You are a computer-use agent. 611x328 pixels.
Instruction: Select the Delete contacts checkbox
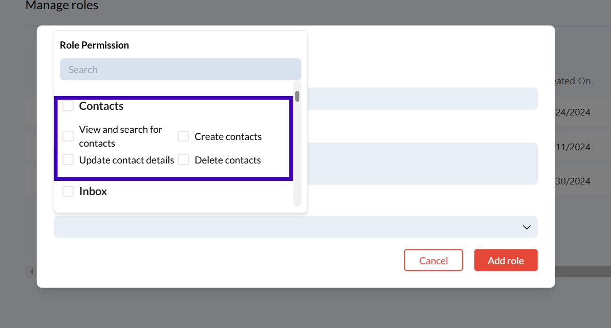tap(184, 160)
